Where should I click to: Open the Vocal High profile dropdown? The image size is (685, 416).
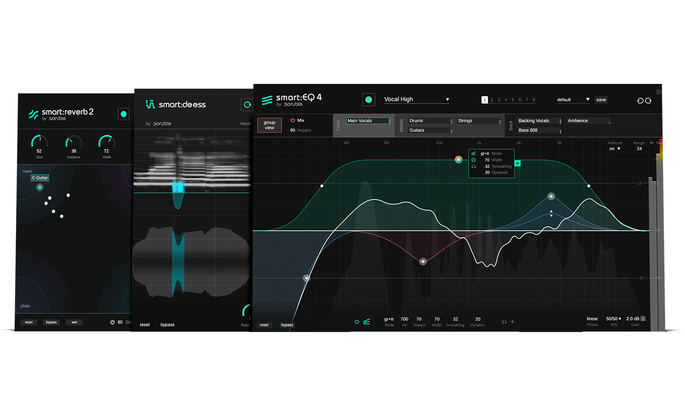tap(416, 99)
